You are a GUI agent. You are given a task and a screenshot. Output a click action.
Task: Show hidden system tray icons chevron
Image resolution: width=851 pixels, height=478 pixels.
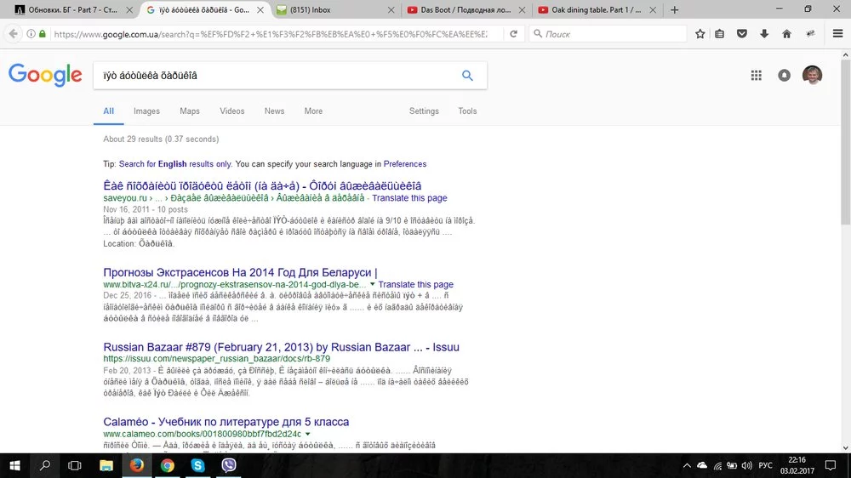pos(687,465)
